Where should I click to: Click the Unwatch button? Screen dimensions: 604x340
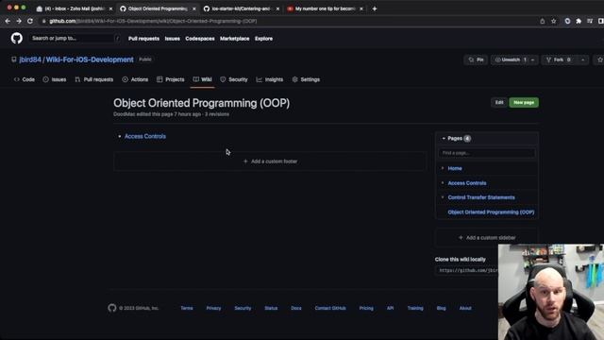510,59
